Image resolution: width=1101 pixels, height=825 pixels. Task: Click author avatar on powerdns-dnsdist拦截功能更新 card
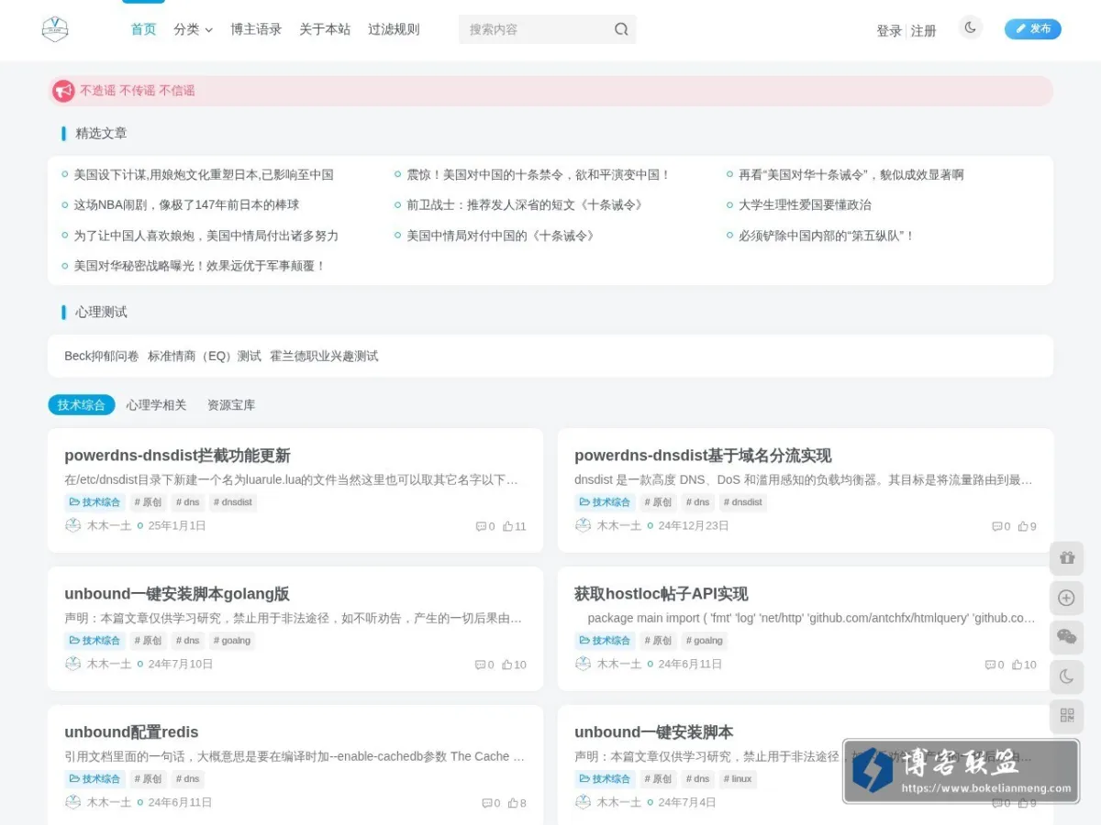(73, 525)
